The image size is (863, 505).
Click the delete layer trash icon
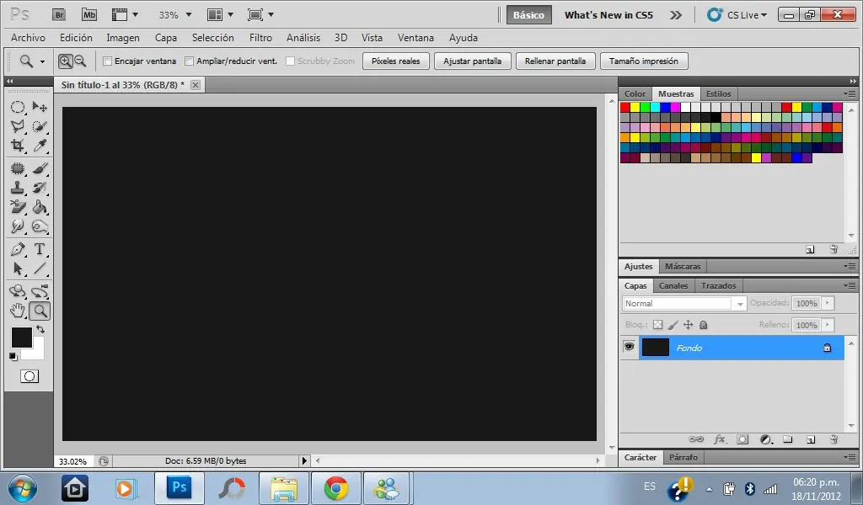pos(833,439)
